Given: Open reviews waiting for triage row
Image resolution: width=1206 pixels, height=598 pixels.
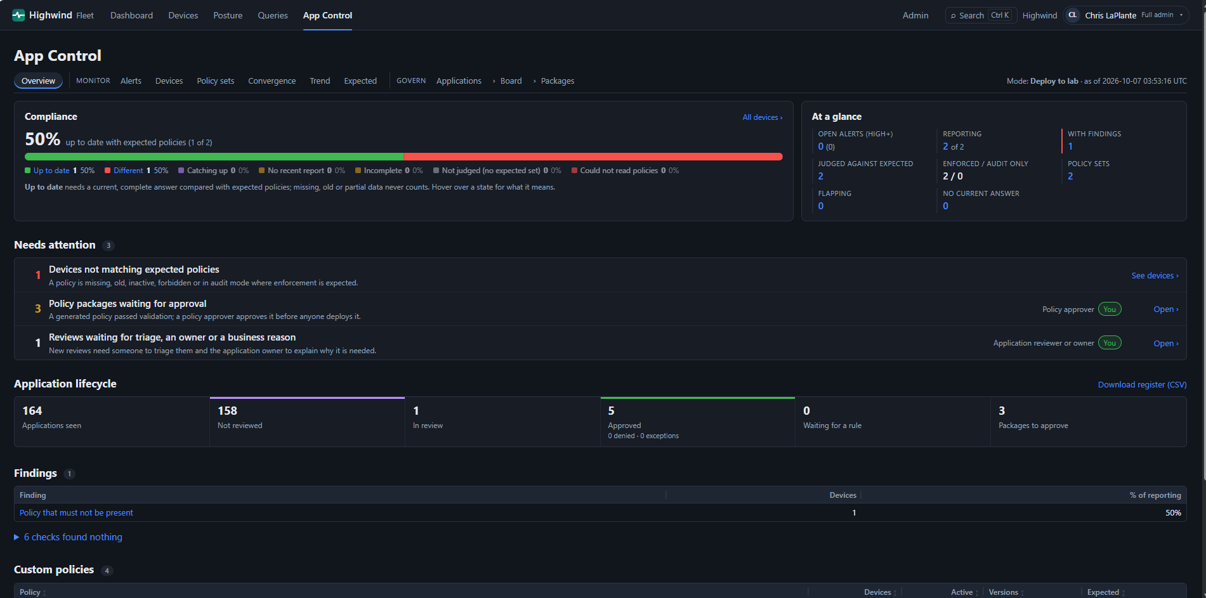Looking at the screenshot, I should coord(1166,343).
